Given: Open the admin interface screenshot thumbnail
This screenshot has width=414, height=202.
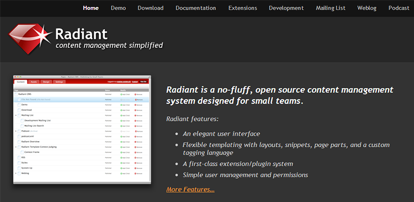Looking at the screenshot, I should point(82,130).
